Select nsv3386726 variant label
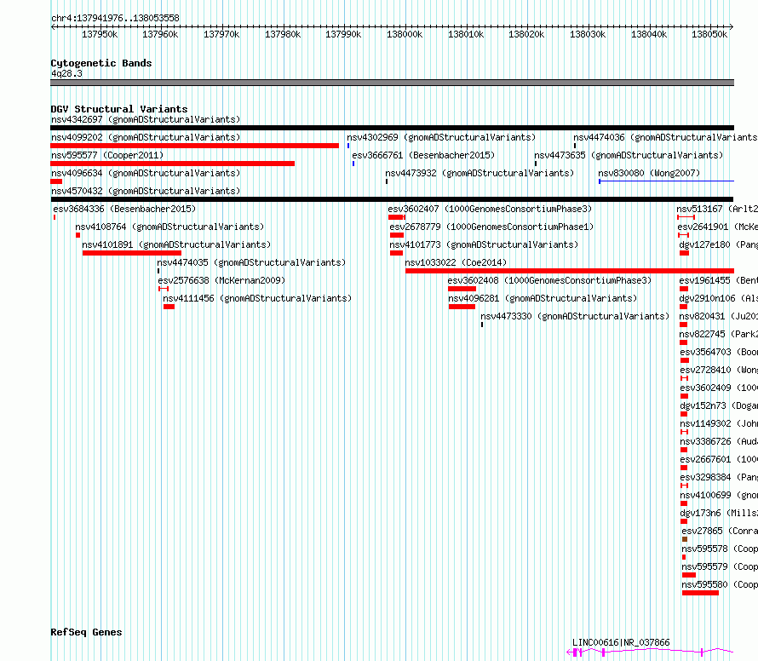The width and height of the screenshot is (758, 661). pyautogui.click(x=719, y=441)
